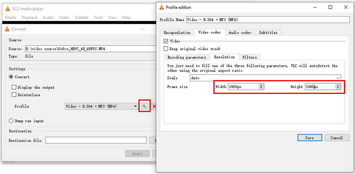Check Keep original video track

(x=166, y=49)
